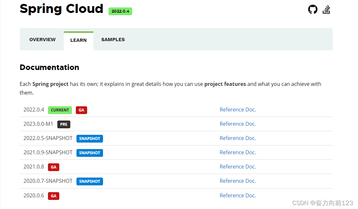This screenshot has height=209, width=358.
Task: Click the version text 2020.0.6
Action: 34,195
